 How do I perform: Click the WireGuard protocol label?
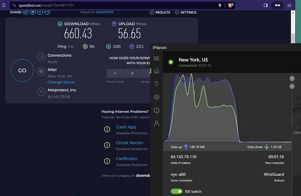274,174
